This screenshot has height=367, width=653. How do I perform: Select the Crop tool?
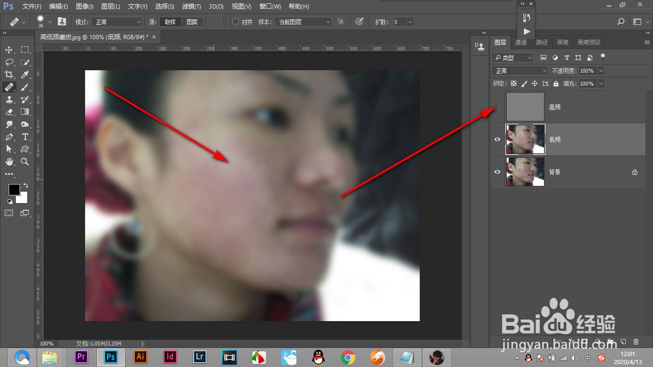pyautogui.click(x=9, y=75)
